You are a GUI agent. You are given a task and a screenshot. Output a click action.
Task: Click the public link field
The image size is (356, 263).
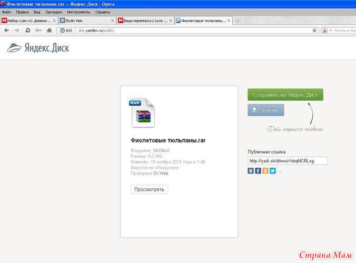288,161
